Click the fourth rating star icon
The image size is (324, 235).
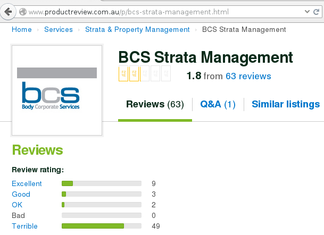pyautogui.click(x=155, y=73)
